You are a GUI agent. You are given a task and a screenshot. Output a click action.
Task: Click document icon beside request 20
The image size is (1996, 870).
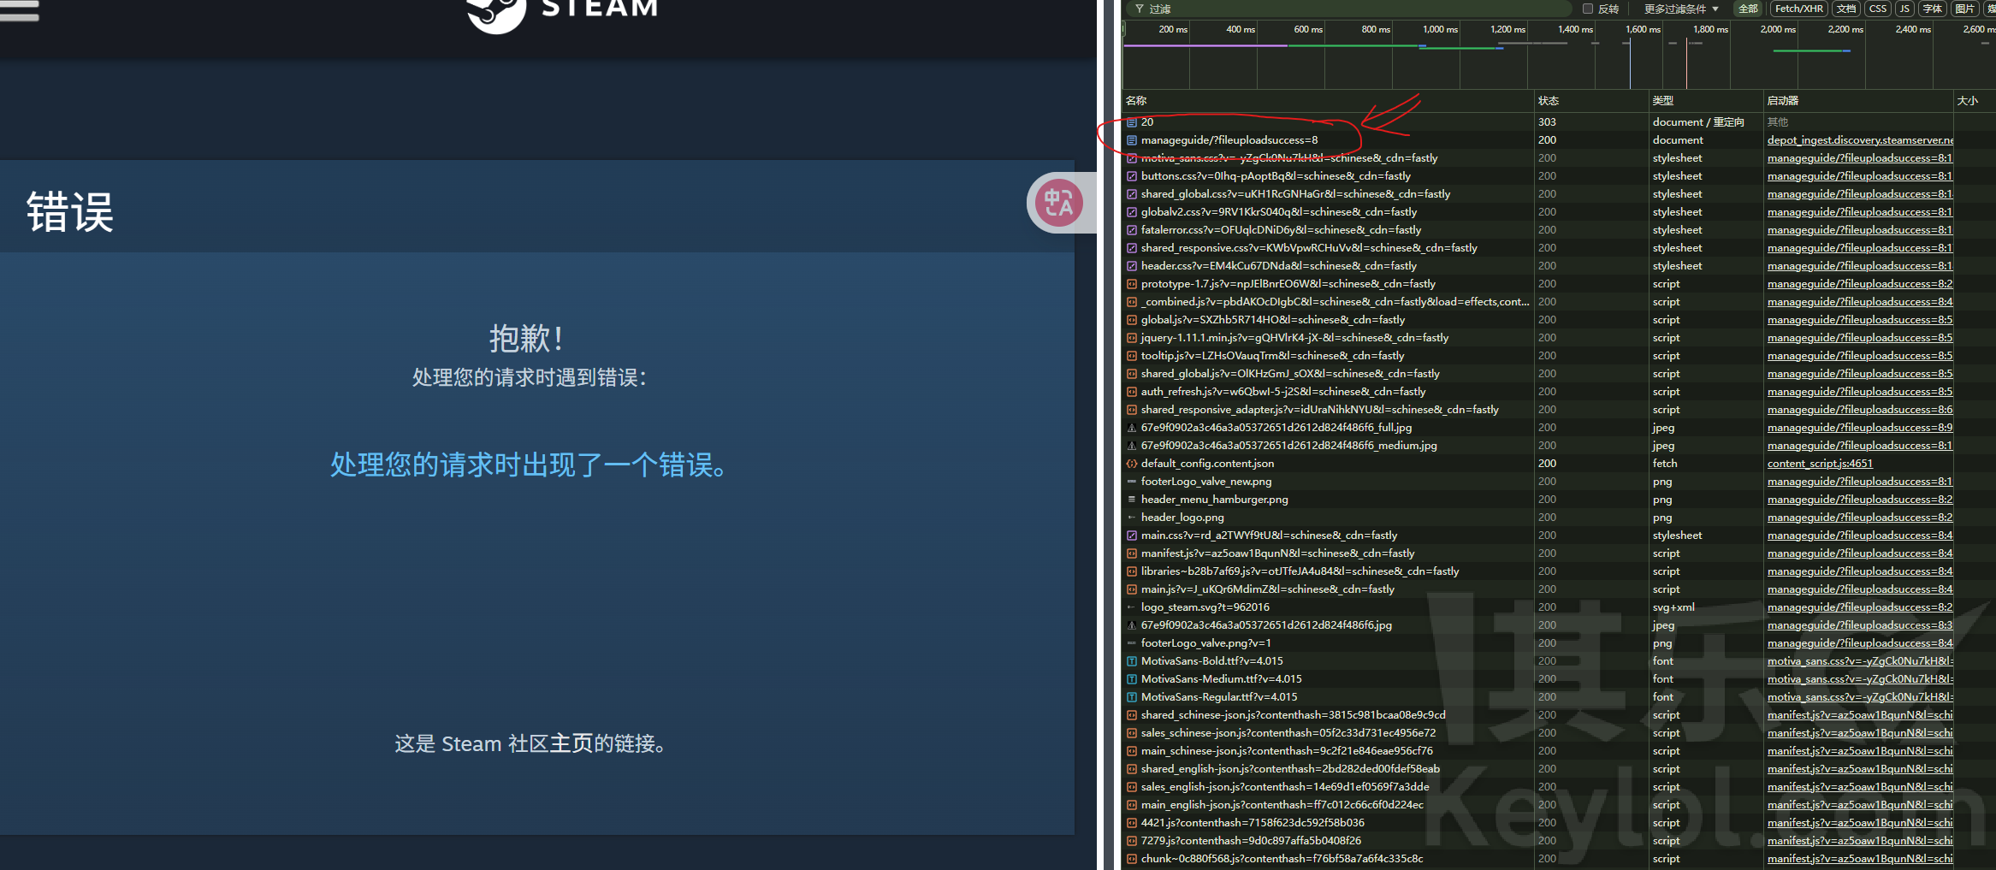coord(1132,122)
